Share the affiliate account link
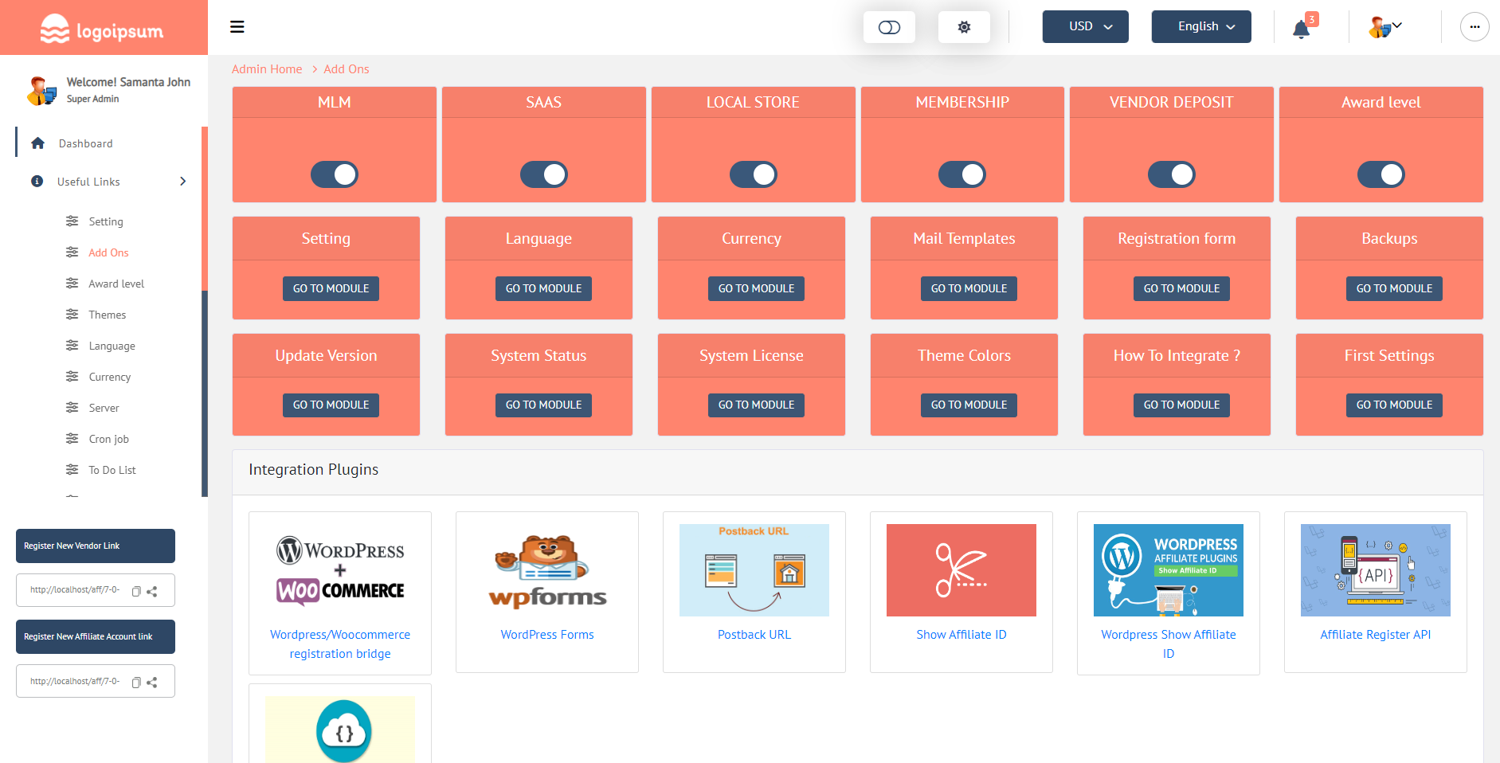This screenshot has width=1500, height=763. pyautogui.click(x=154, y=682)
